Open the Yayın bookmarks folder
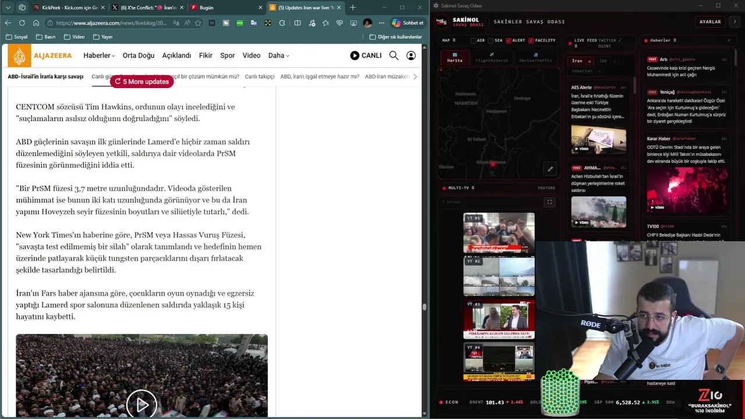745x419 pixels. click(102, 37)
